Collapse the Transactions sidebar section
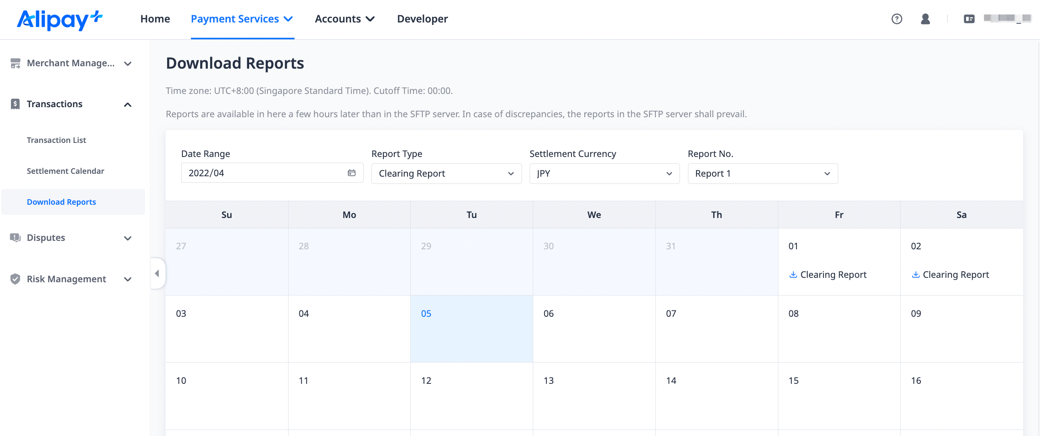1040x436 pixels. [x=127, y=104]
